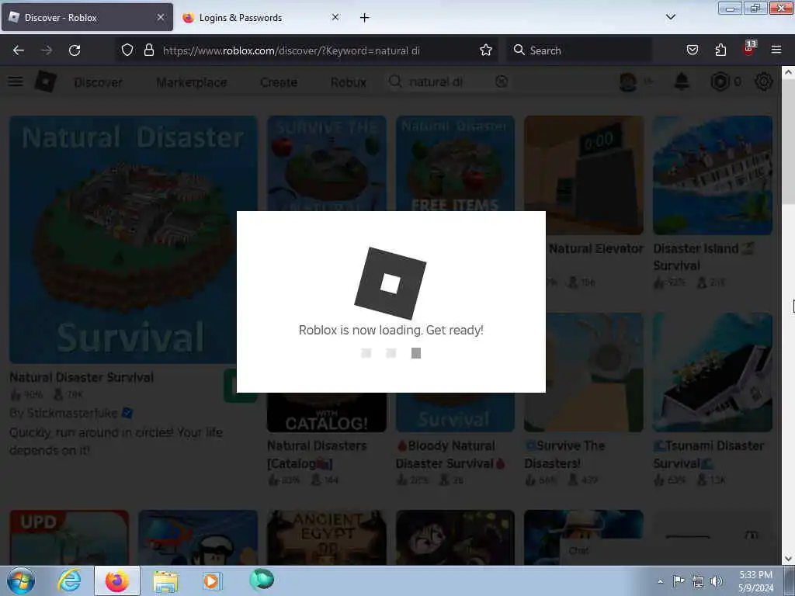Open Windows Explorer folder in taskbar

pyautogui.click(x=166, y=581)
